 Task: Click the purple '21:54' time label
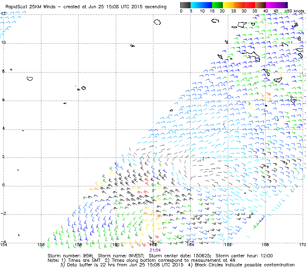pos(155,250)
